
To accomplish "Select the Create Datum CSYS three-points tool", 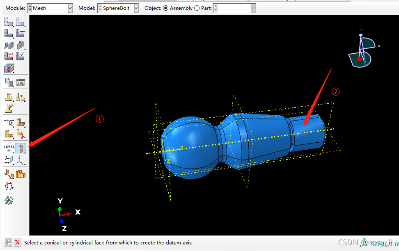I will tap(21, 160).
